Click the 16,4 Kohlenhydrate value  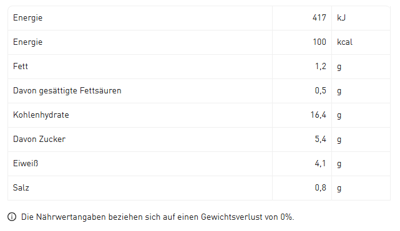click(318, 115)
